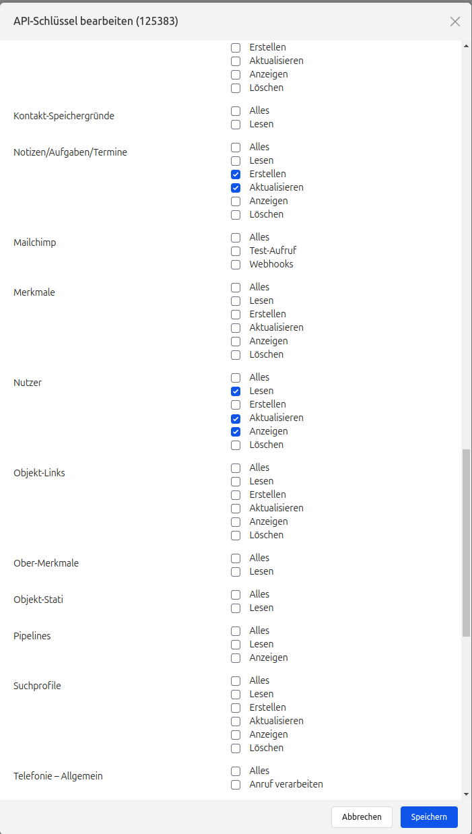The height and width of the screenshot is (834, 472).
Task: Check 'Lesen' under Kontakt-Speichergründe
Action: pos(235,124)
